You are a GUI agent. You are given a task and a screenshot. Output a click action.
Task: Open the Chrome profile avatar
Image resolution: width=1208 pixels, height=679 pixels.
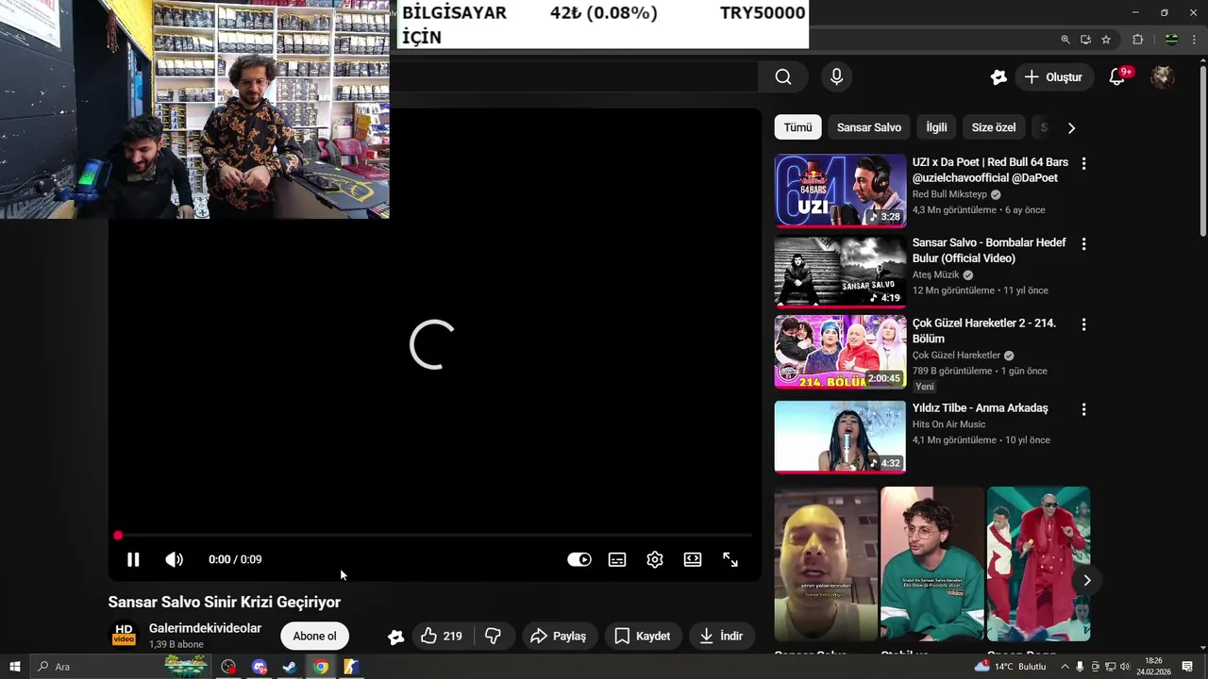(1171, 40)
